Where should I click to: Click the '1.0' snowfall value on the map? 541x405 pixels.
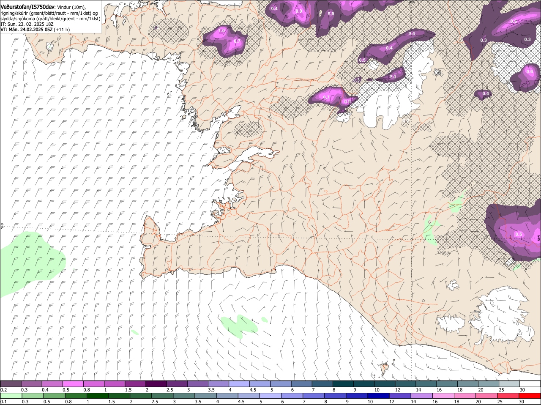tap(222, 31)
